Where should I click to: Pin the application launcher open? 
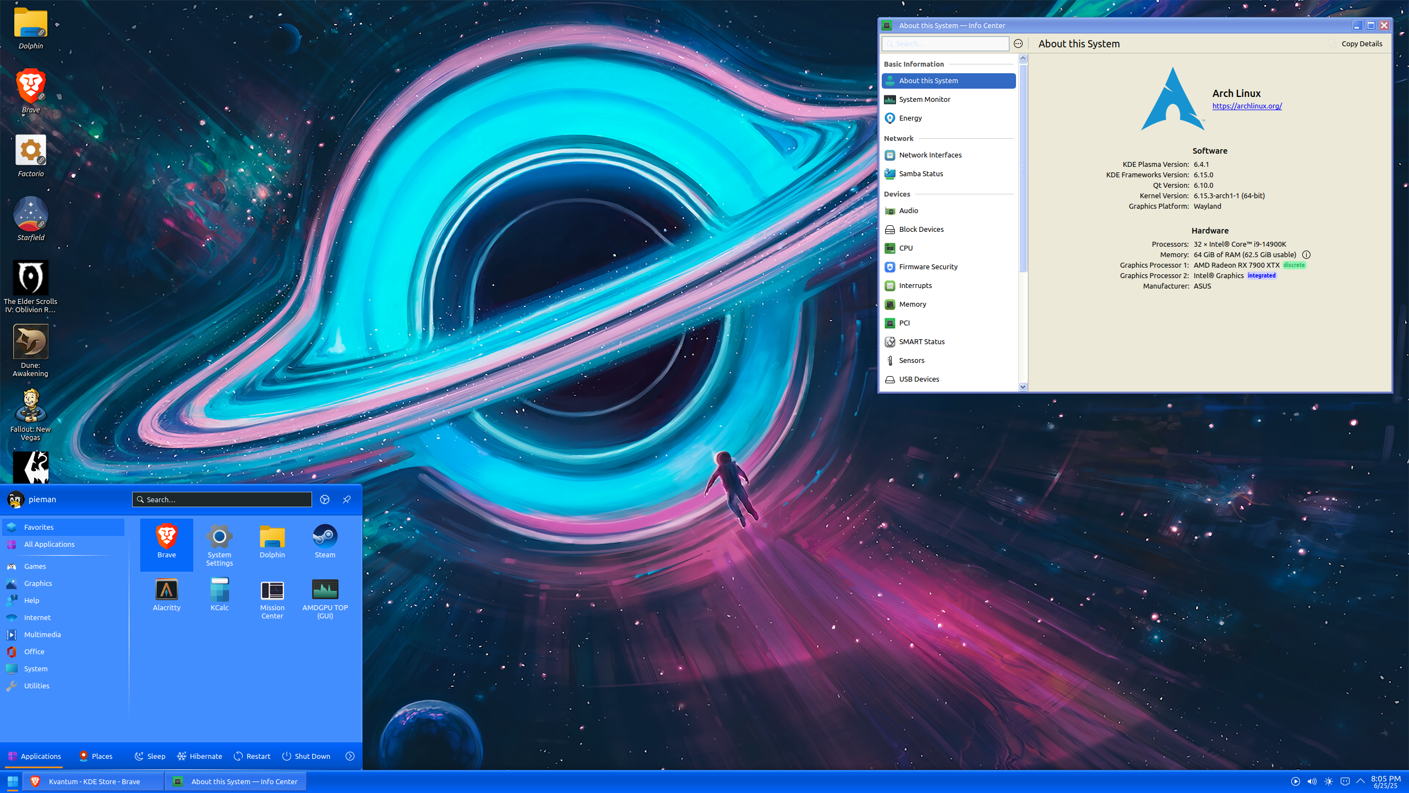(347, 499)
